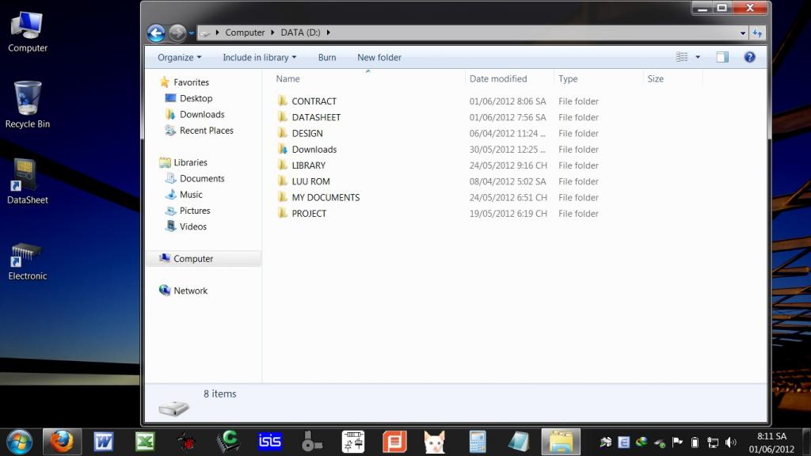The width and height of the screenshot is (811, 456).
Task: Click the 01/06/2012 8:06 SA date cell
Action: point(508,101)
